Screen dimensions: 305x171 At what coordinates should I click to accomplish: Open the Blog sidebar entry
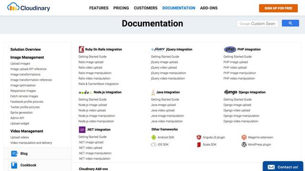[x=38, y=153]
